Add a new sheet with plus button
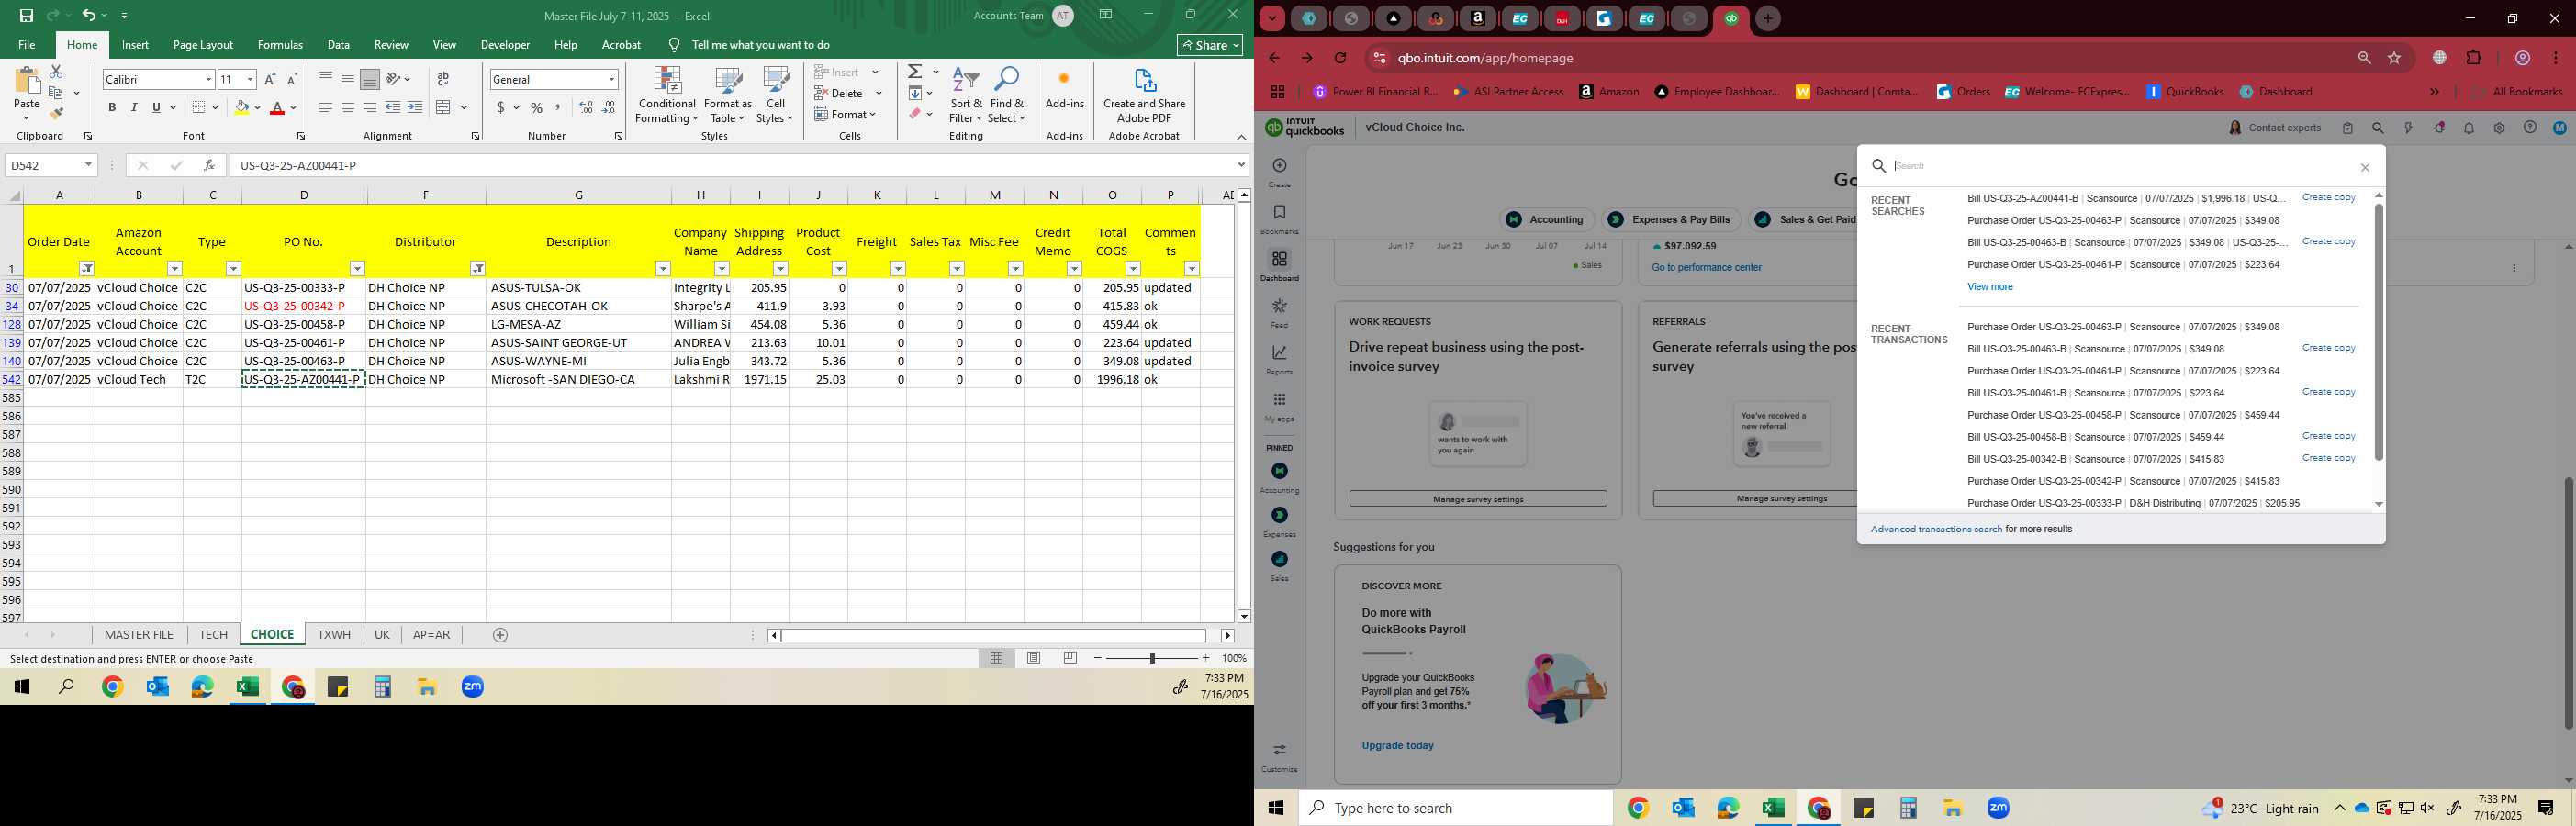The height and width of the screenshot is (826, 2576). click(x=500, y=635)
